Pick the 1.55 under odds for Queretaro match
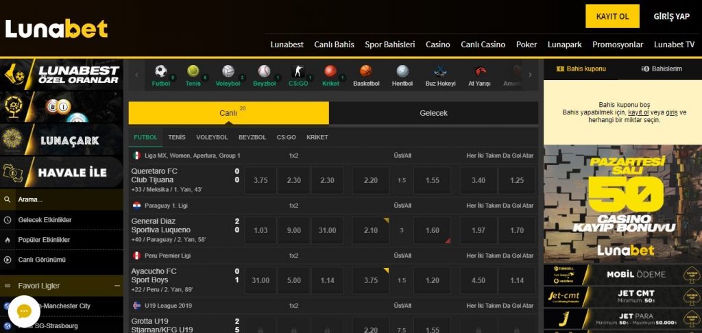The width and height of the screenshot is (702, 333). click(433, 180)
